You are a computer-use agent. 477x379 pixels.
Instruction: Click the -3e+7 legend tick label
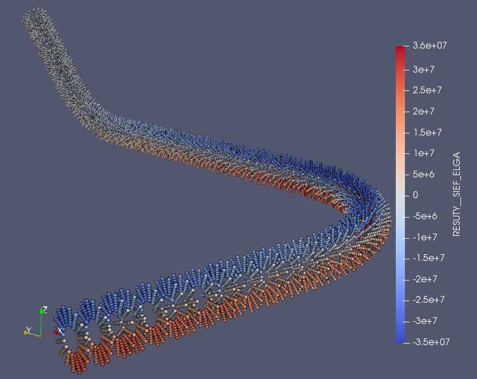(x=424, y=321)
